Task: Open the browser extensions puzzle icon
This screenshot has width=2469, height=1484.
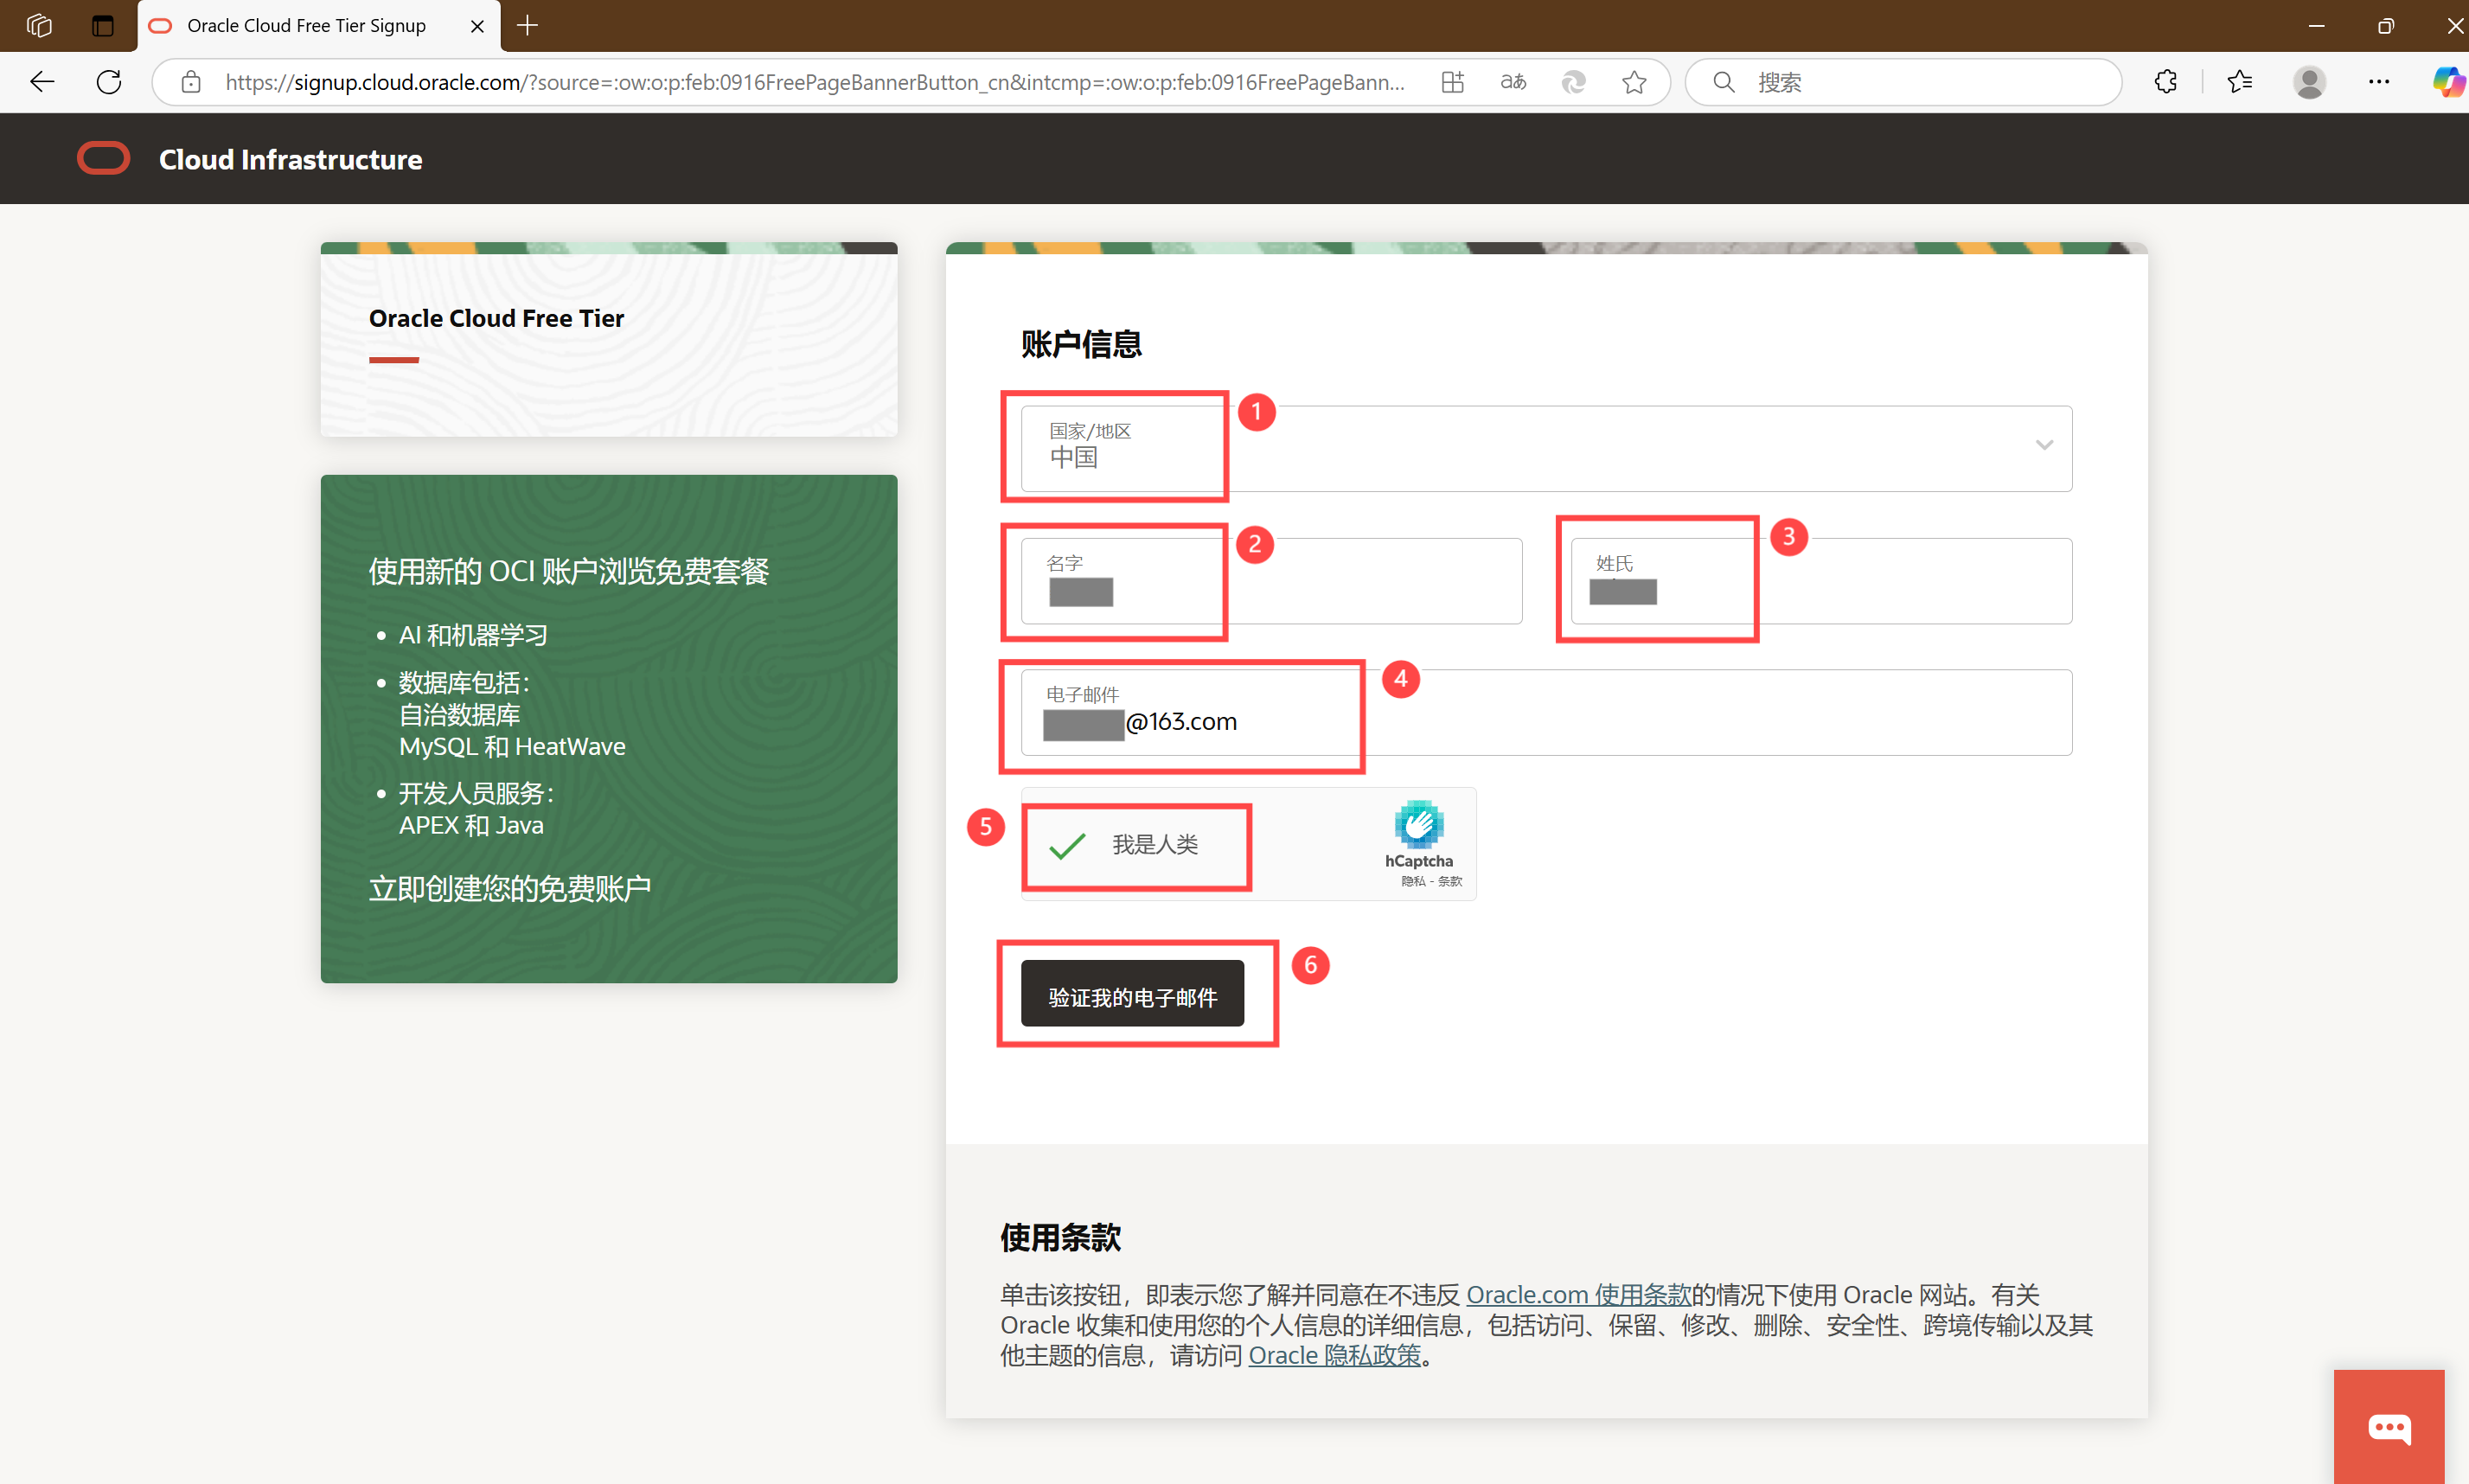Action: 2166,82
